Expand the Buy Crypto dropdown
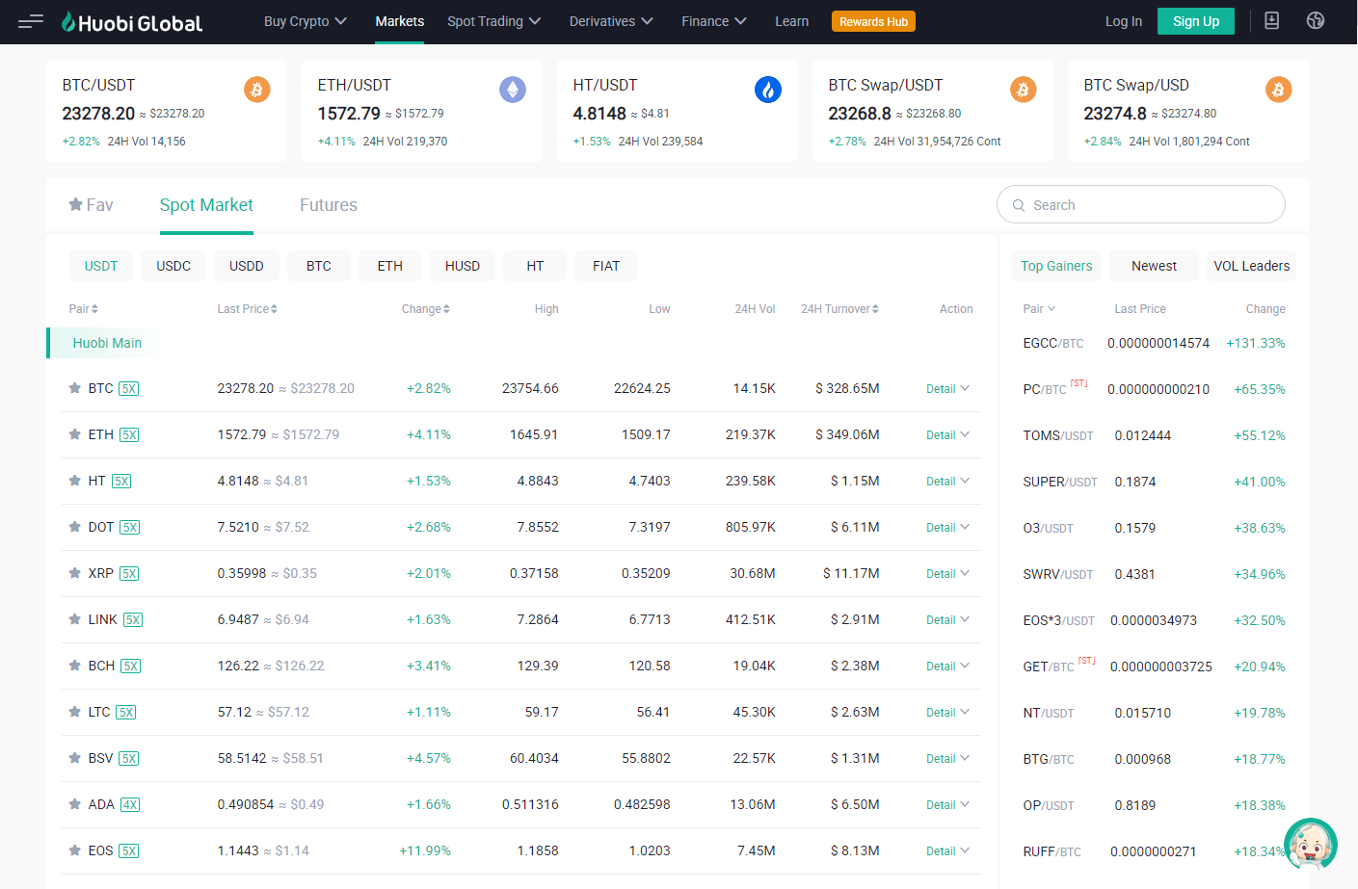Screen dimensions: 1358x889 [305, 21]
